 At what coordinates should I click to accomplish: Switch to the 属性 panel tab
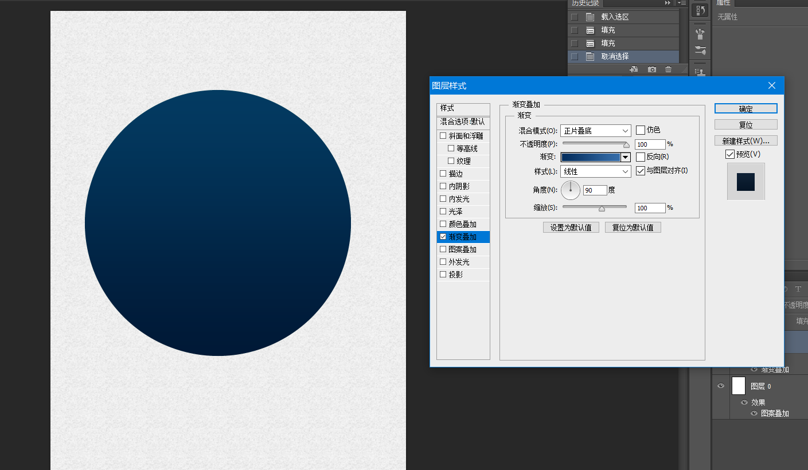[x=724, y=3]
